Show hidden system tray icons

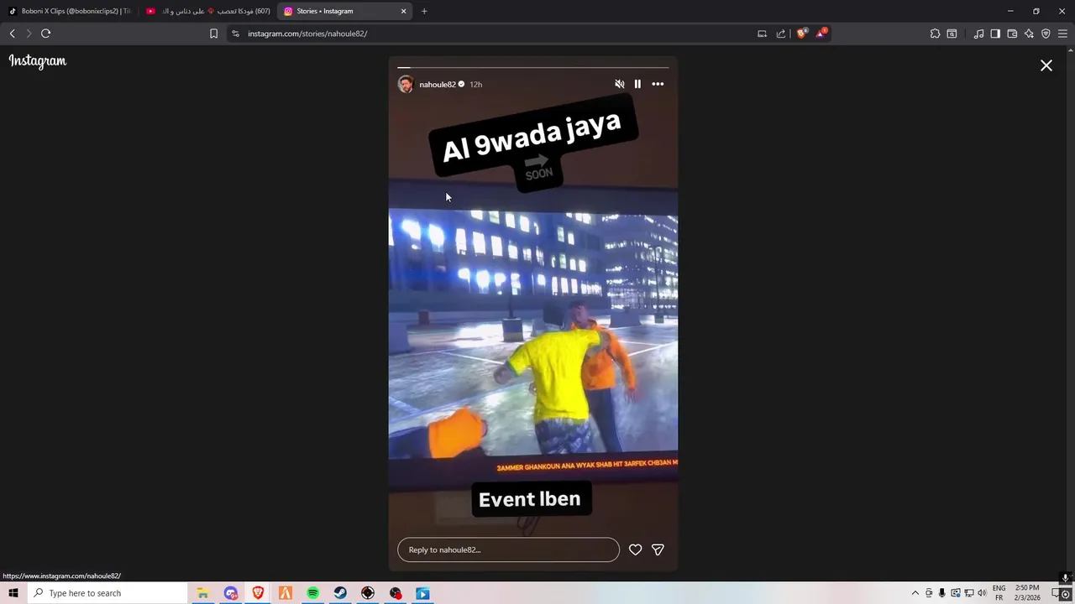[915, 593]
